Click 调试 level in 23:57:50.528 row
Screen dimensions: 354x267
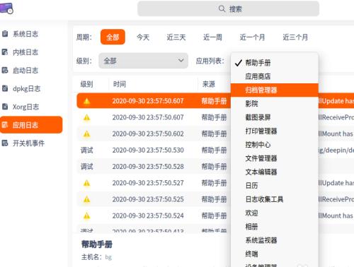[x=86, y=167]
